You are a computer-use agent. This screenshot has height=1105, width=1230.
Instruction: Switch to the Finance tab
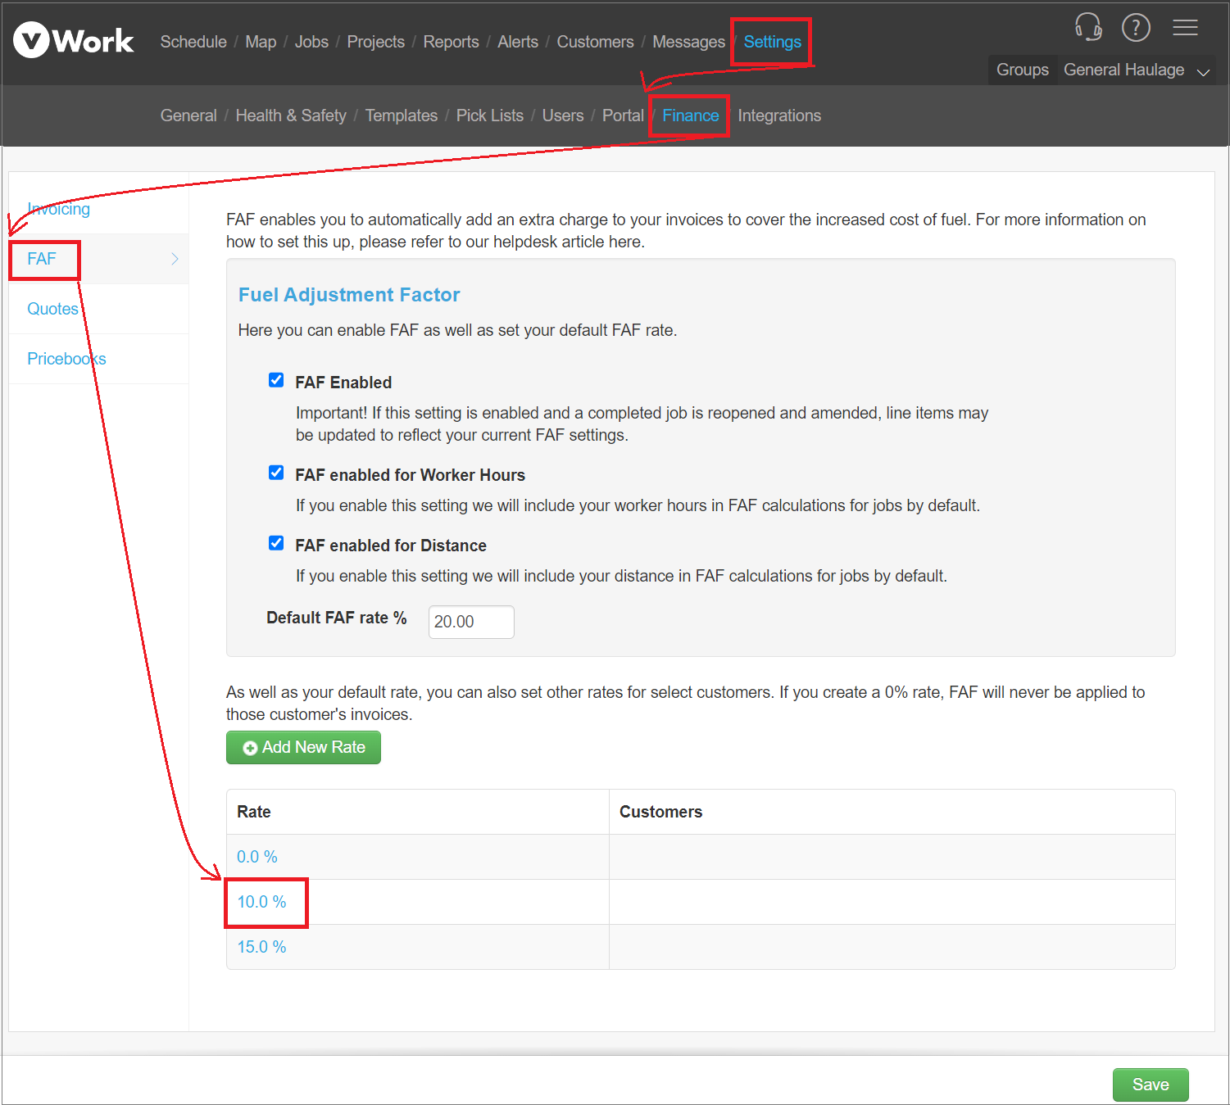(689, 115)
